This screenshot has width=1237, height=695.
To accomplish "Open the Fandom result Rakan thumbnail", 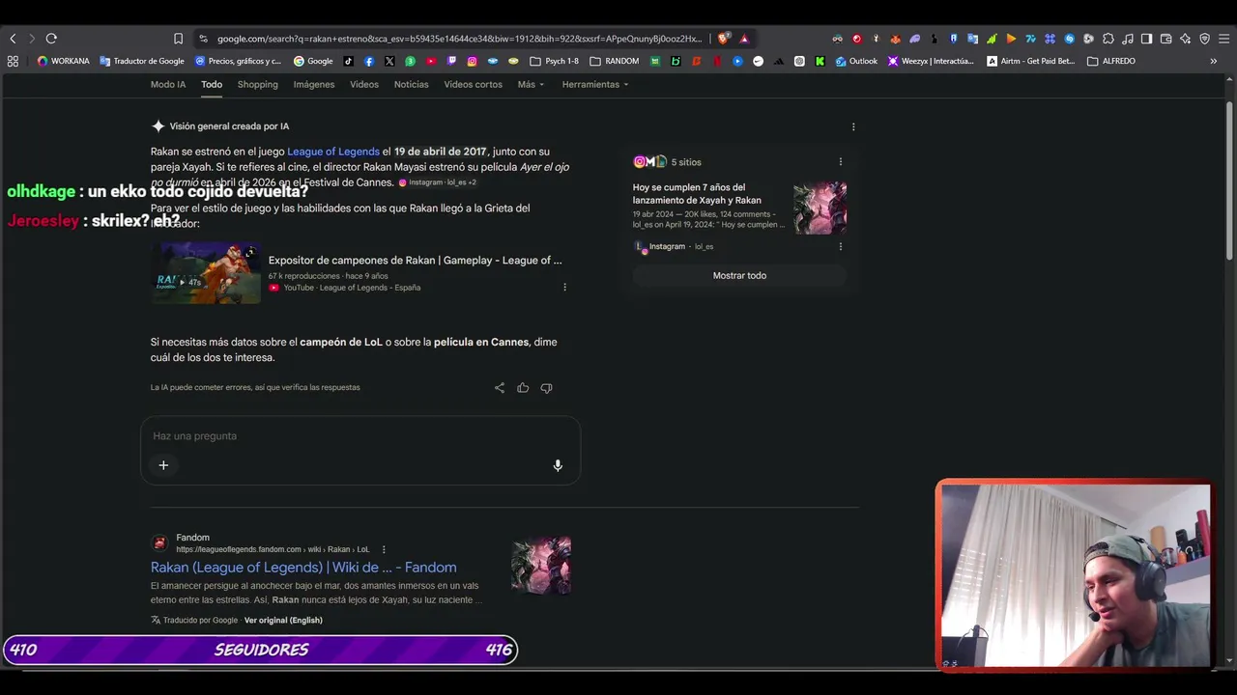I will click(541, 566).
